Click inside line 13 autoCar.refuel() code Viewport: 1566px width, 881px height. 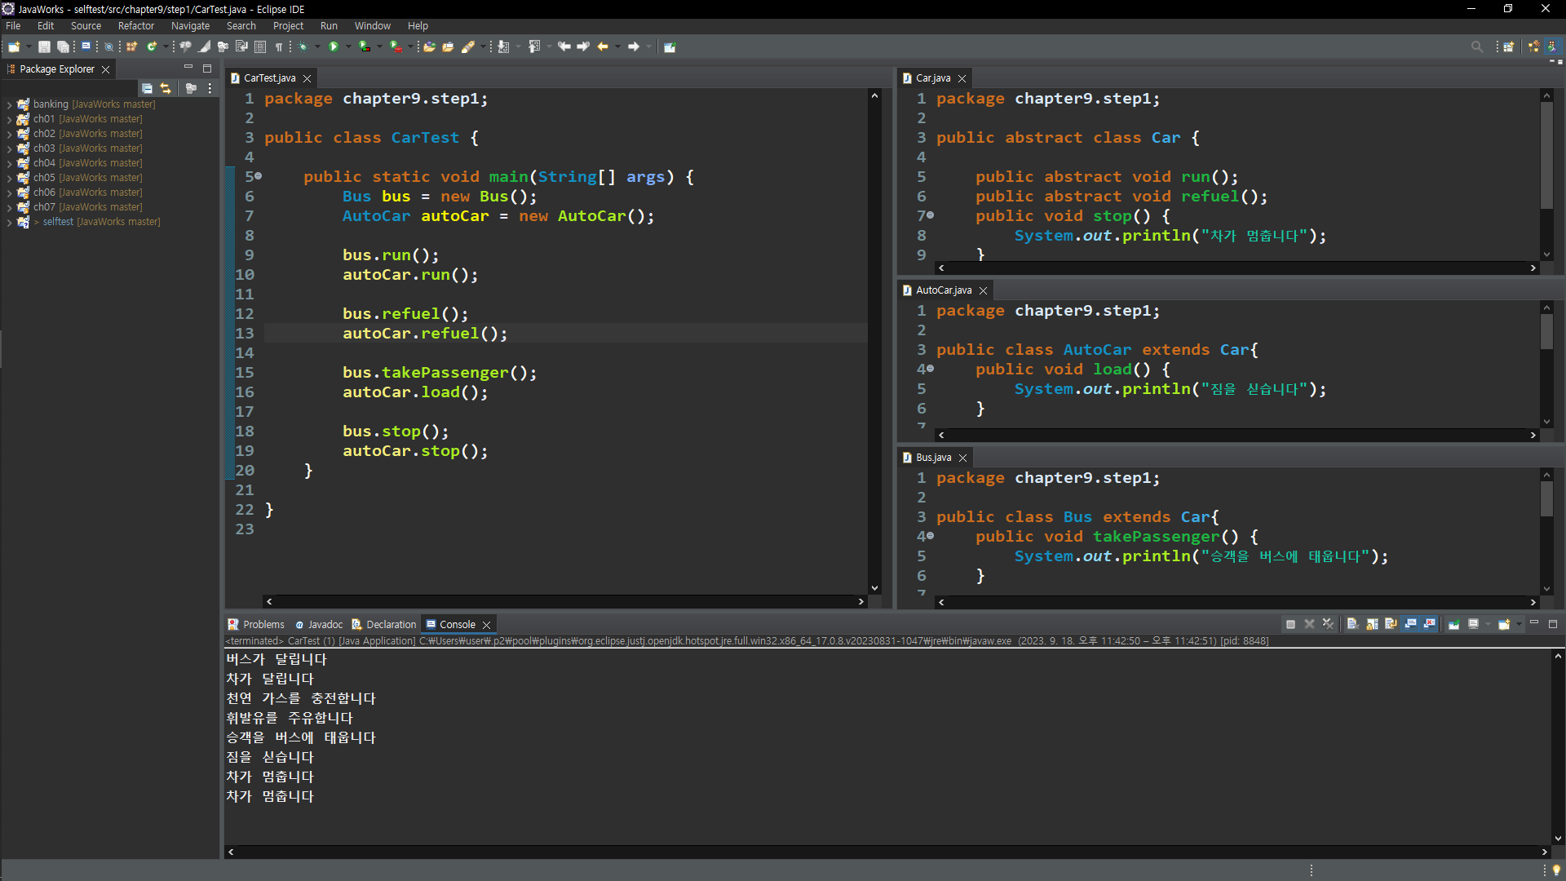click(424, 334)
